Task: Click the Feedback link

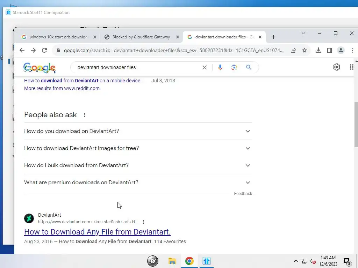Action: tap(243, 193)
